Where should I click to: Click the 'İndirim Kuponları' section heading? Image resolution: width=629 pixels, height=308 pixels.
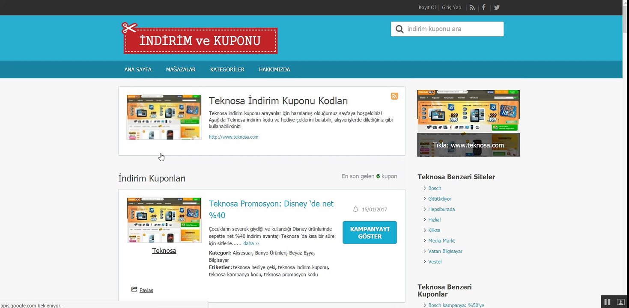152,178
